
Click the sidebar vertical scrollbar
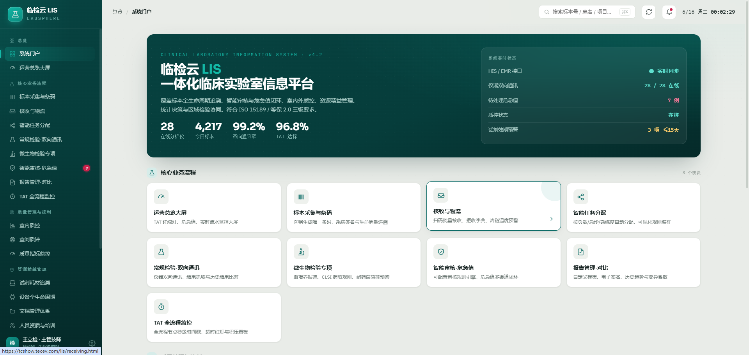tap(100, 139)
